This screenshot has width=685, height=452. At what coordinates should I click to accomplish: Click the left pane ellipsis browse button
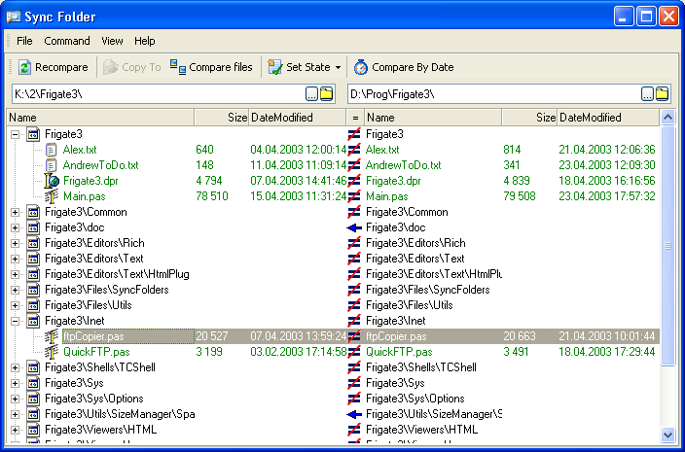(x=311, y=94)
